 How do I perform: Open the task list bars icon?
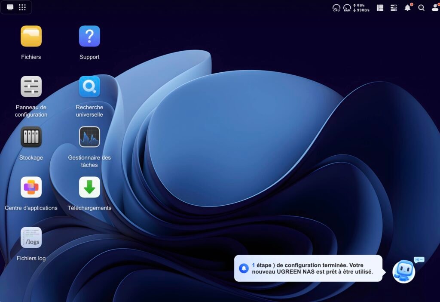[394, 8]
